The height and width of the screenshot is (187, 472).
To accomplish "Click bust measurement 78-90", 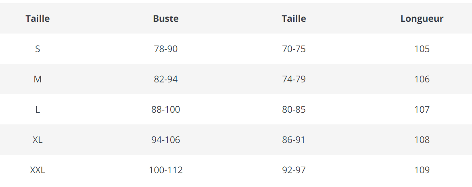I will (165, 49).
